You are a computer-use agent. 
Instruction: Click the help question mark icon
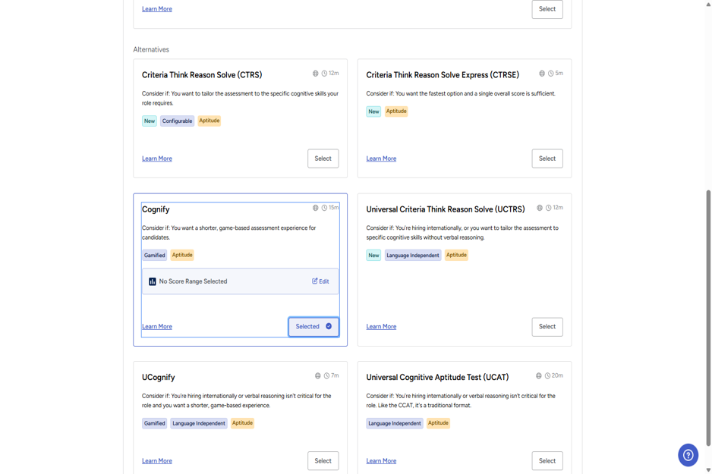688,455
